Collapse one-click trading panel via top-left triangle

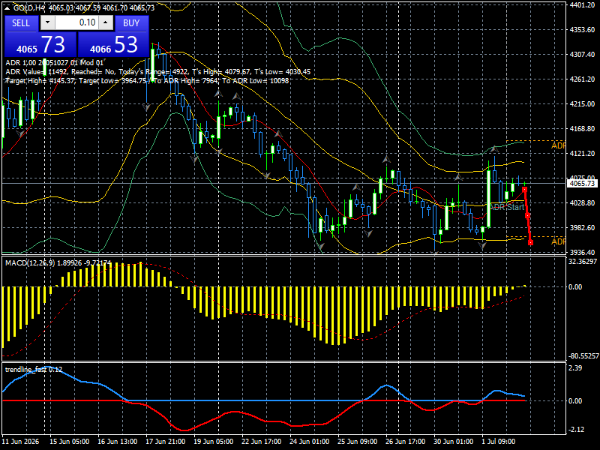point(7,7)
